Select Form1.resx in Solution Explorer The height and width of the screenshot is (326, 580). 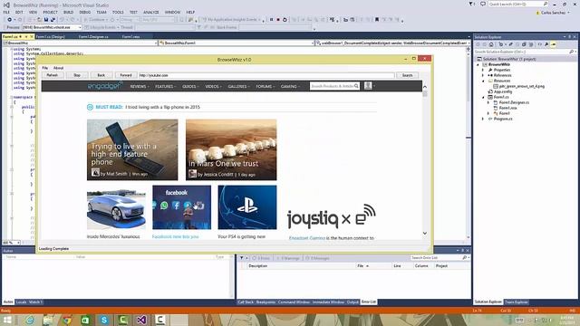[507, 108]
